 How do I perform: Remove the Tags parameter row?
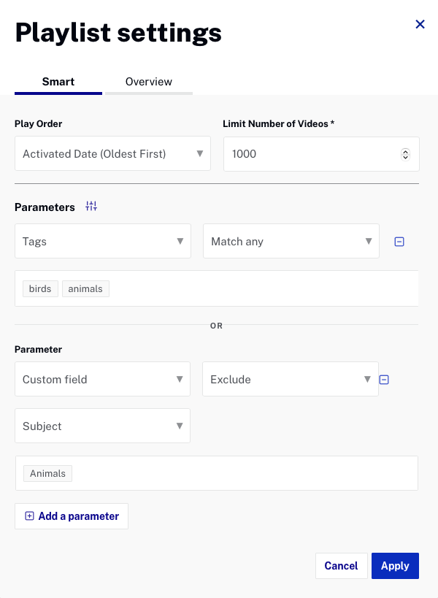[399, 242]
